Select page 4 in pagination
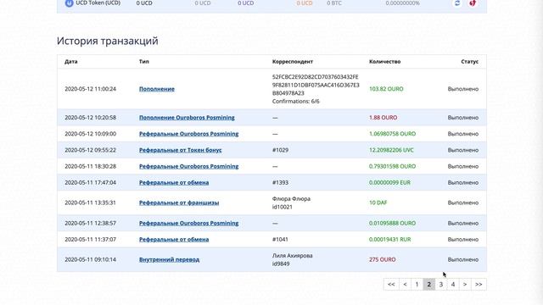The image size is (543, 305). [453, 285]
